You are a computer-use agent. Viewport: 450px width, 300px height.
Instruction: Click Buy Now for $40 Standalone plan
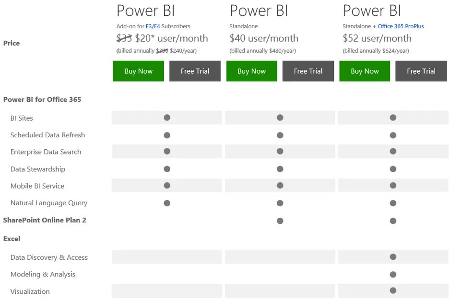(x=252, y=71)
